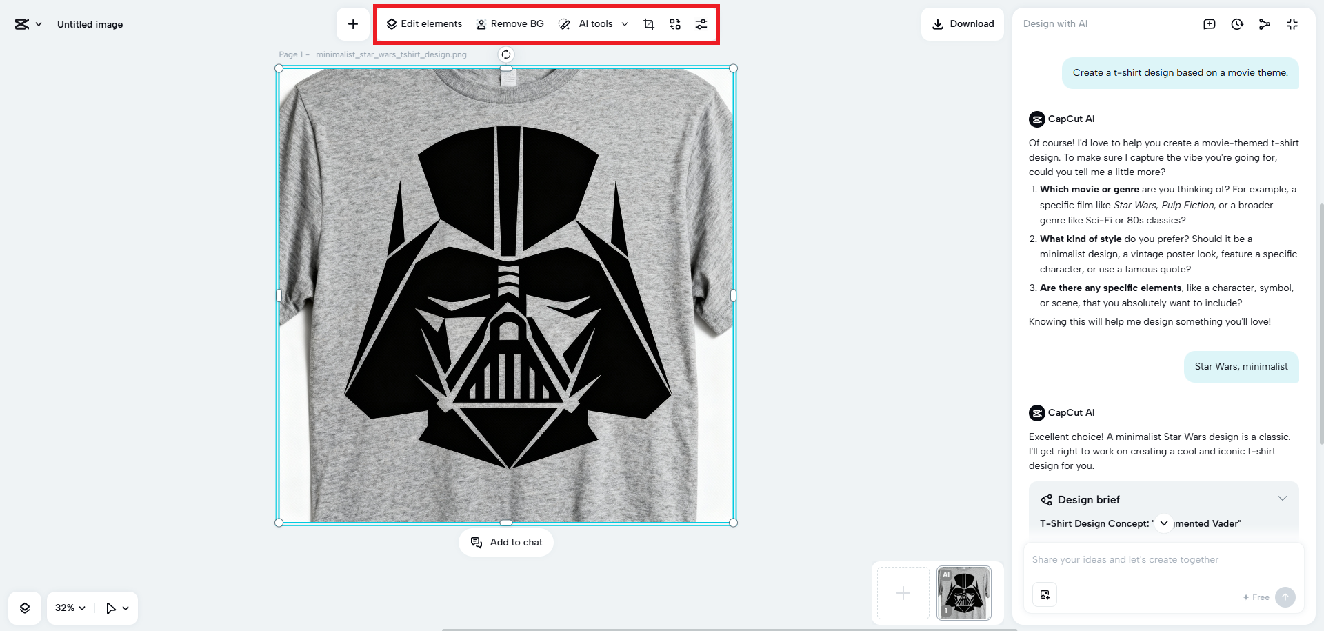The width and height of the screenshot is (1324, 631).
Task: Open the adjust sliders icon in toolbar
Action: [x=701, y=24]
